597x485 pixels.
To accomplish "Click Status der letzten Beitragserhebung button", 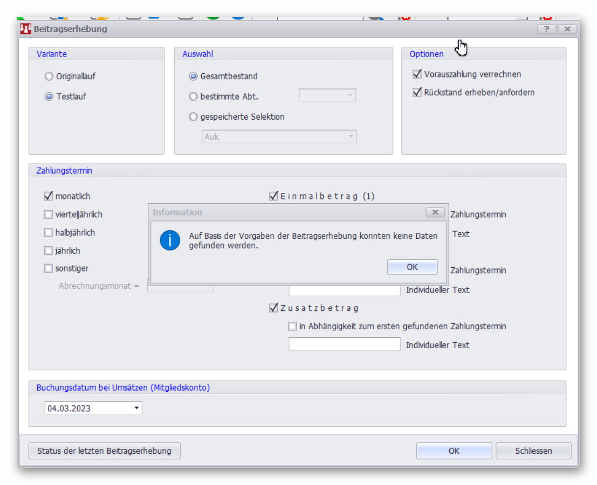I will coord(104,451).
